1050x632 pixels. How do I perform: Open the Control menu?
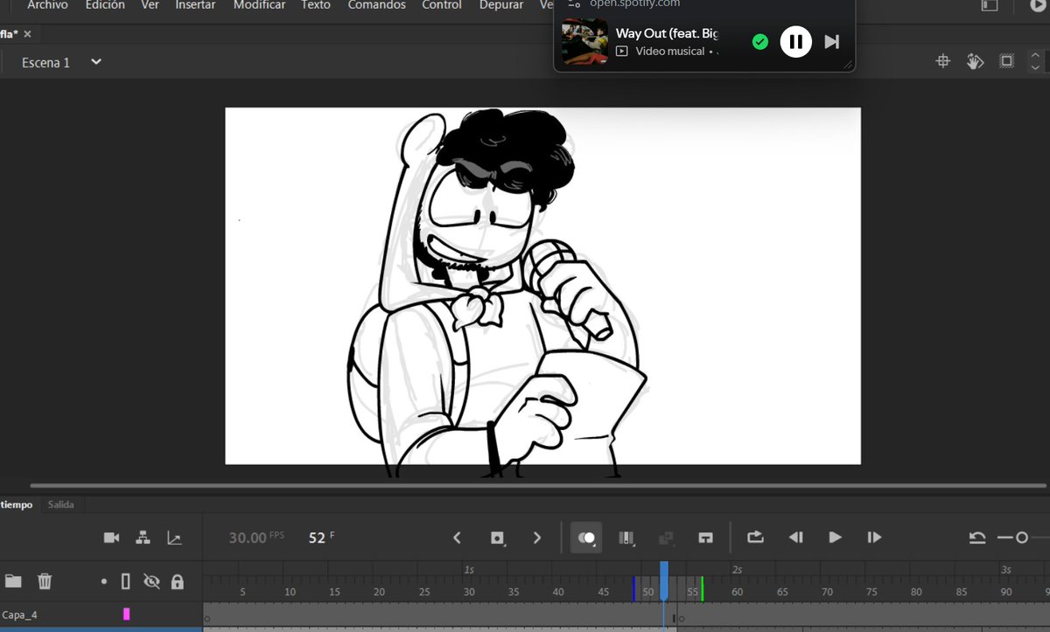(x=442, y=5)
